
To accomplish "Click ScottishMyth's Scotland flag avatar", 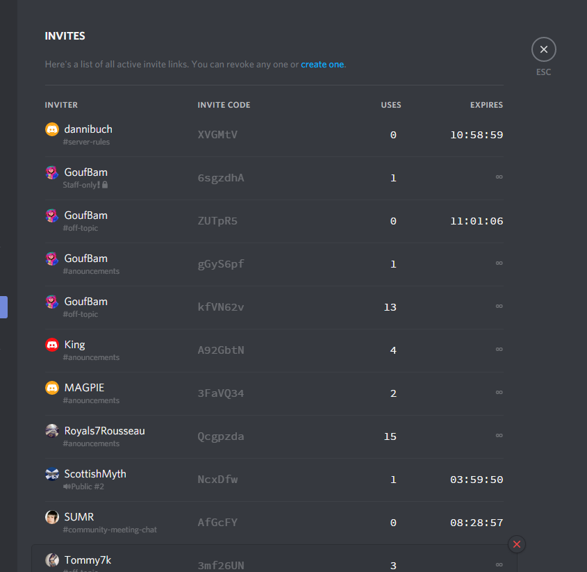I will (51, 473).
